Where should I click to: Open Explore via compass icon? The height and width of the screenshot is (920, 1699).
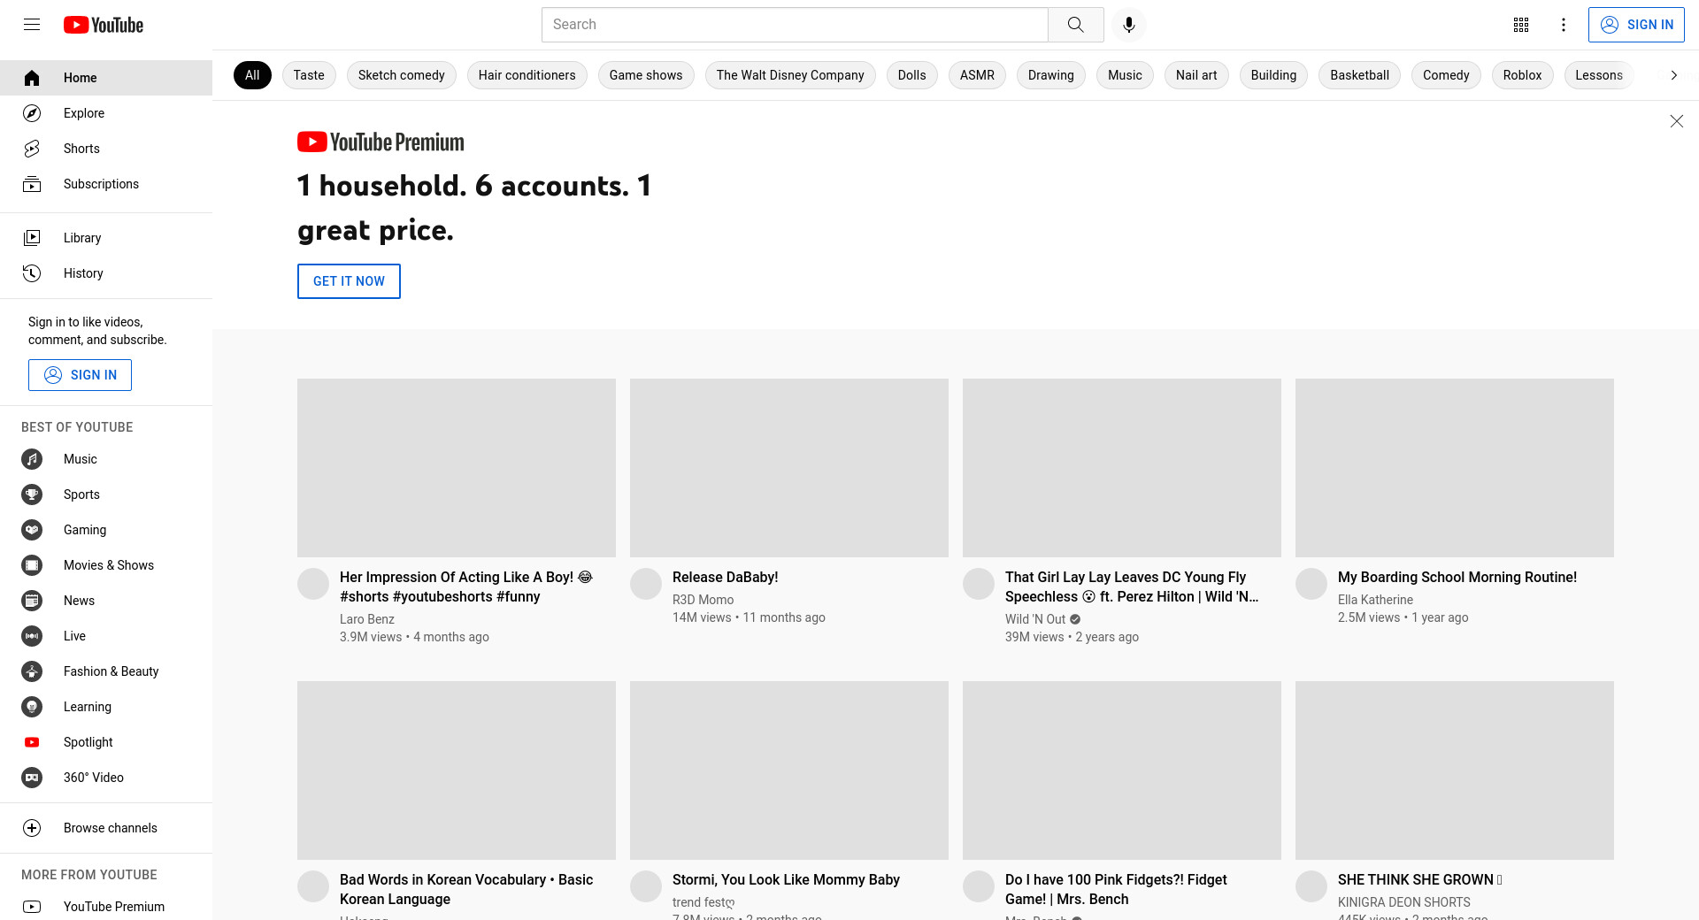32,113
